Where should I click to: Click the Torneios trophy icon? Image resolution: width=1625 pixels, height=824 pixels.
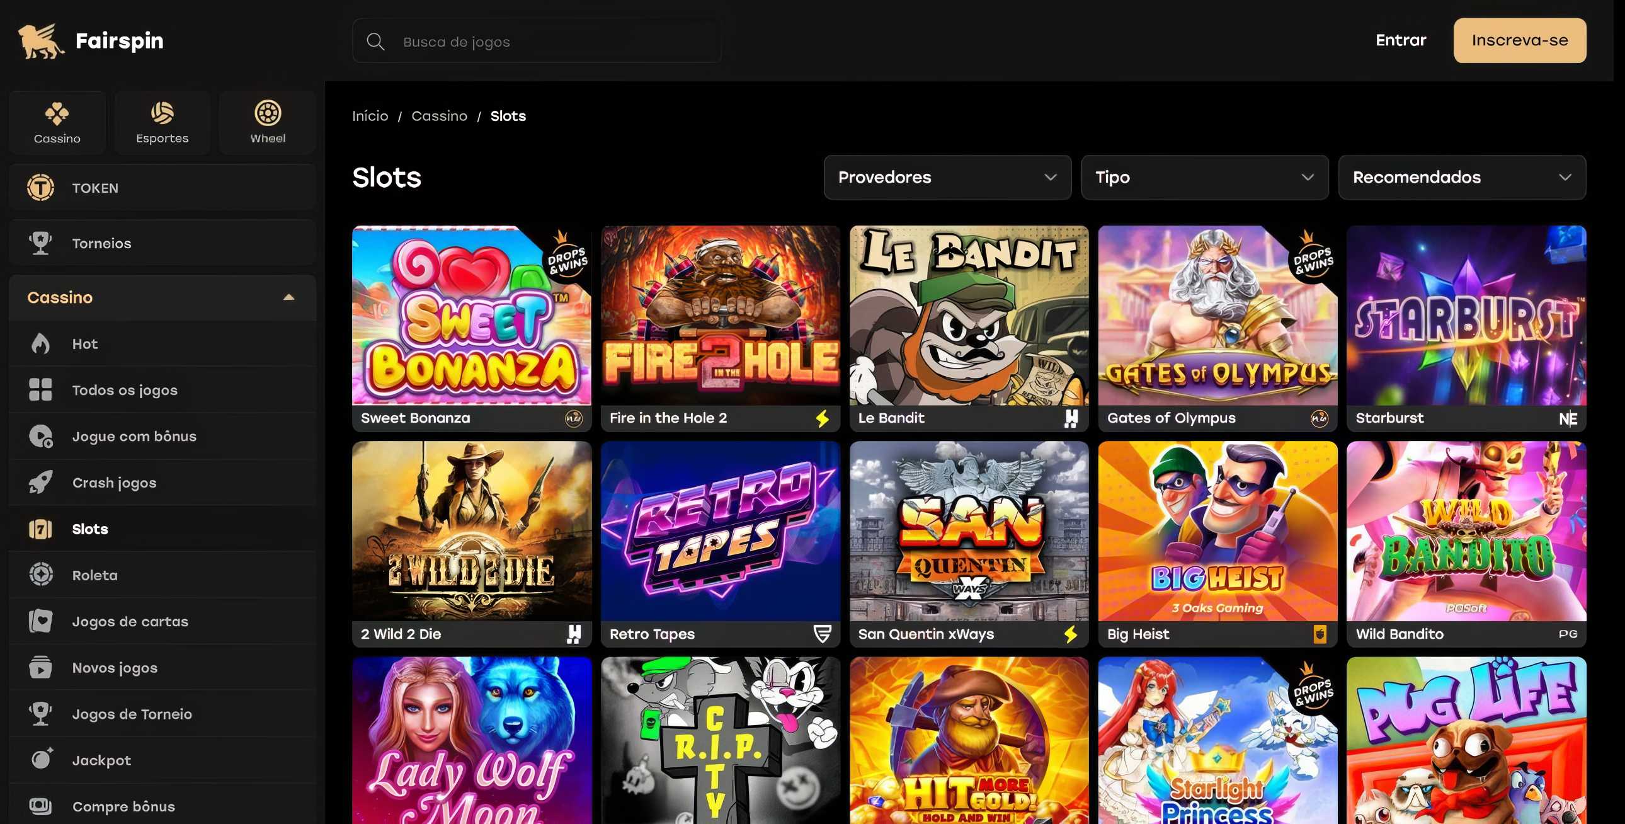pyautogui.click(x=40, y=243)
